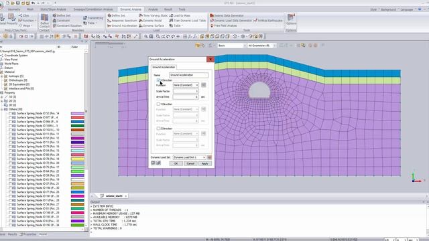The height and width of the screenshot is (241, 429).
Task: Open Dynamic Load Data Generator
Action: point(231,21)
